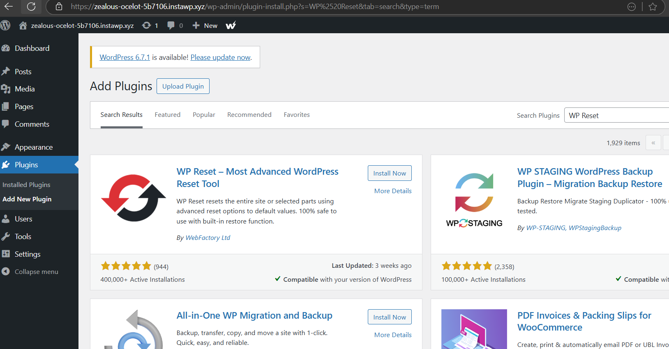This screenshot has width=669, height=349.
Task: Click the browser back arrow
Action: click(9, 7)
